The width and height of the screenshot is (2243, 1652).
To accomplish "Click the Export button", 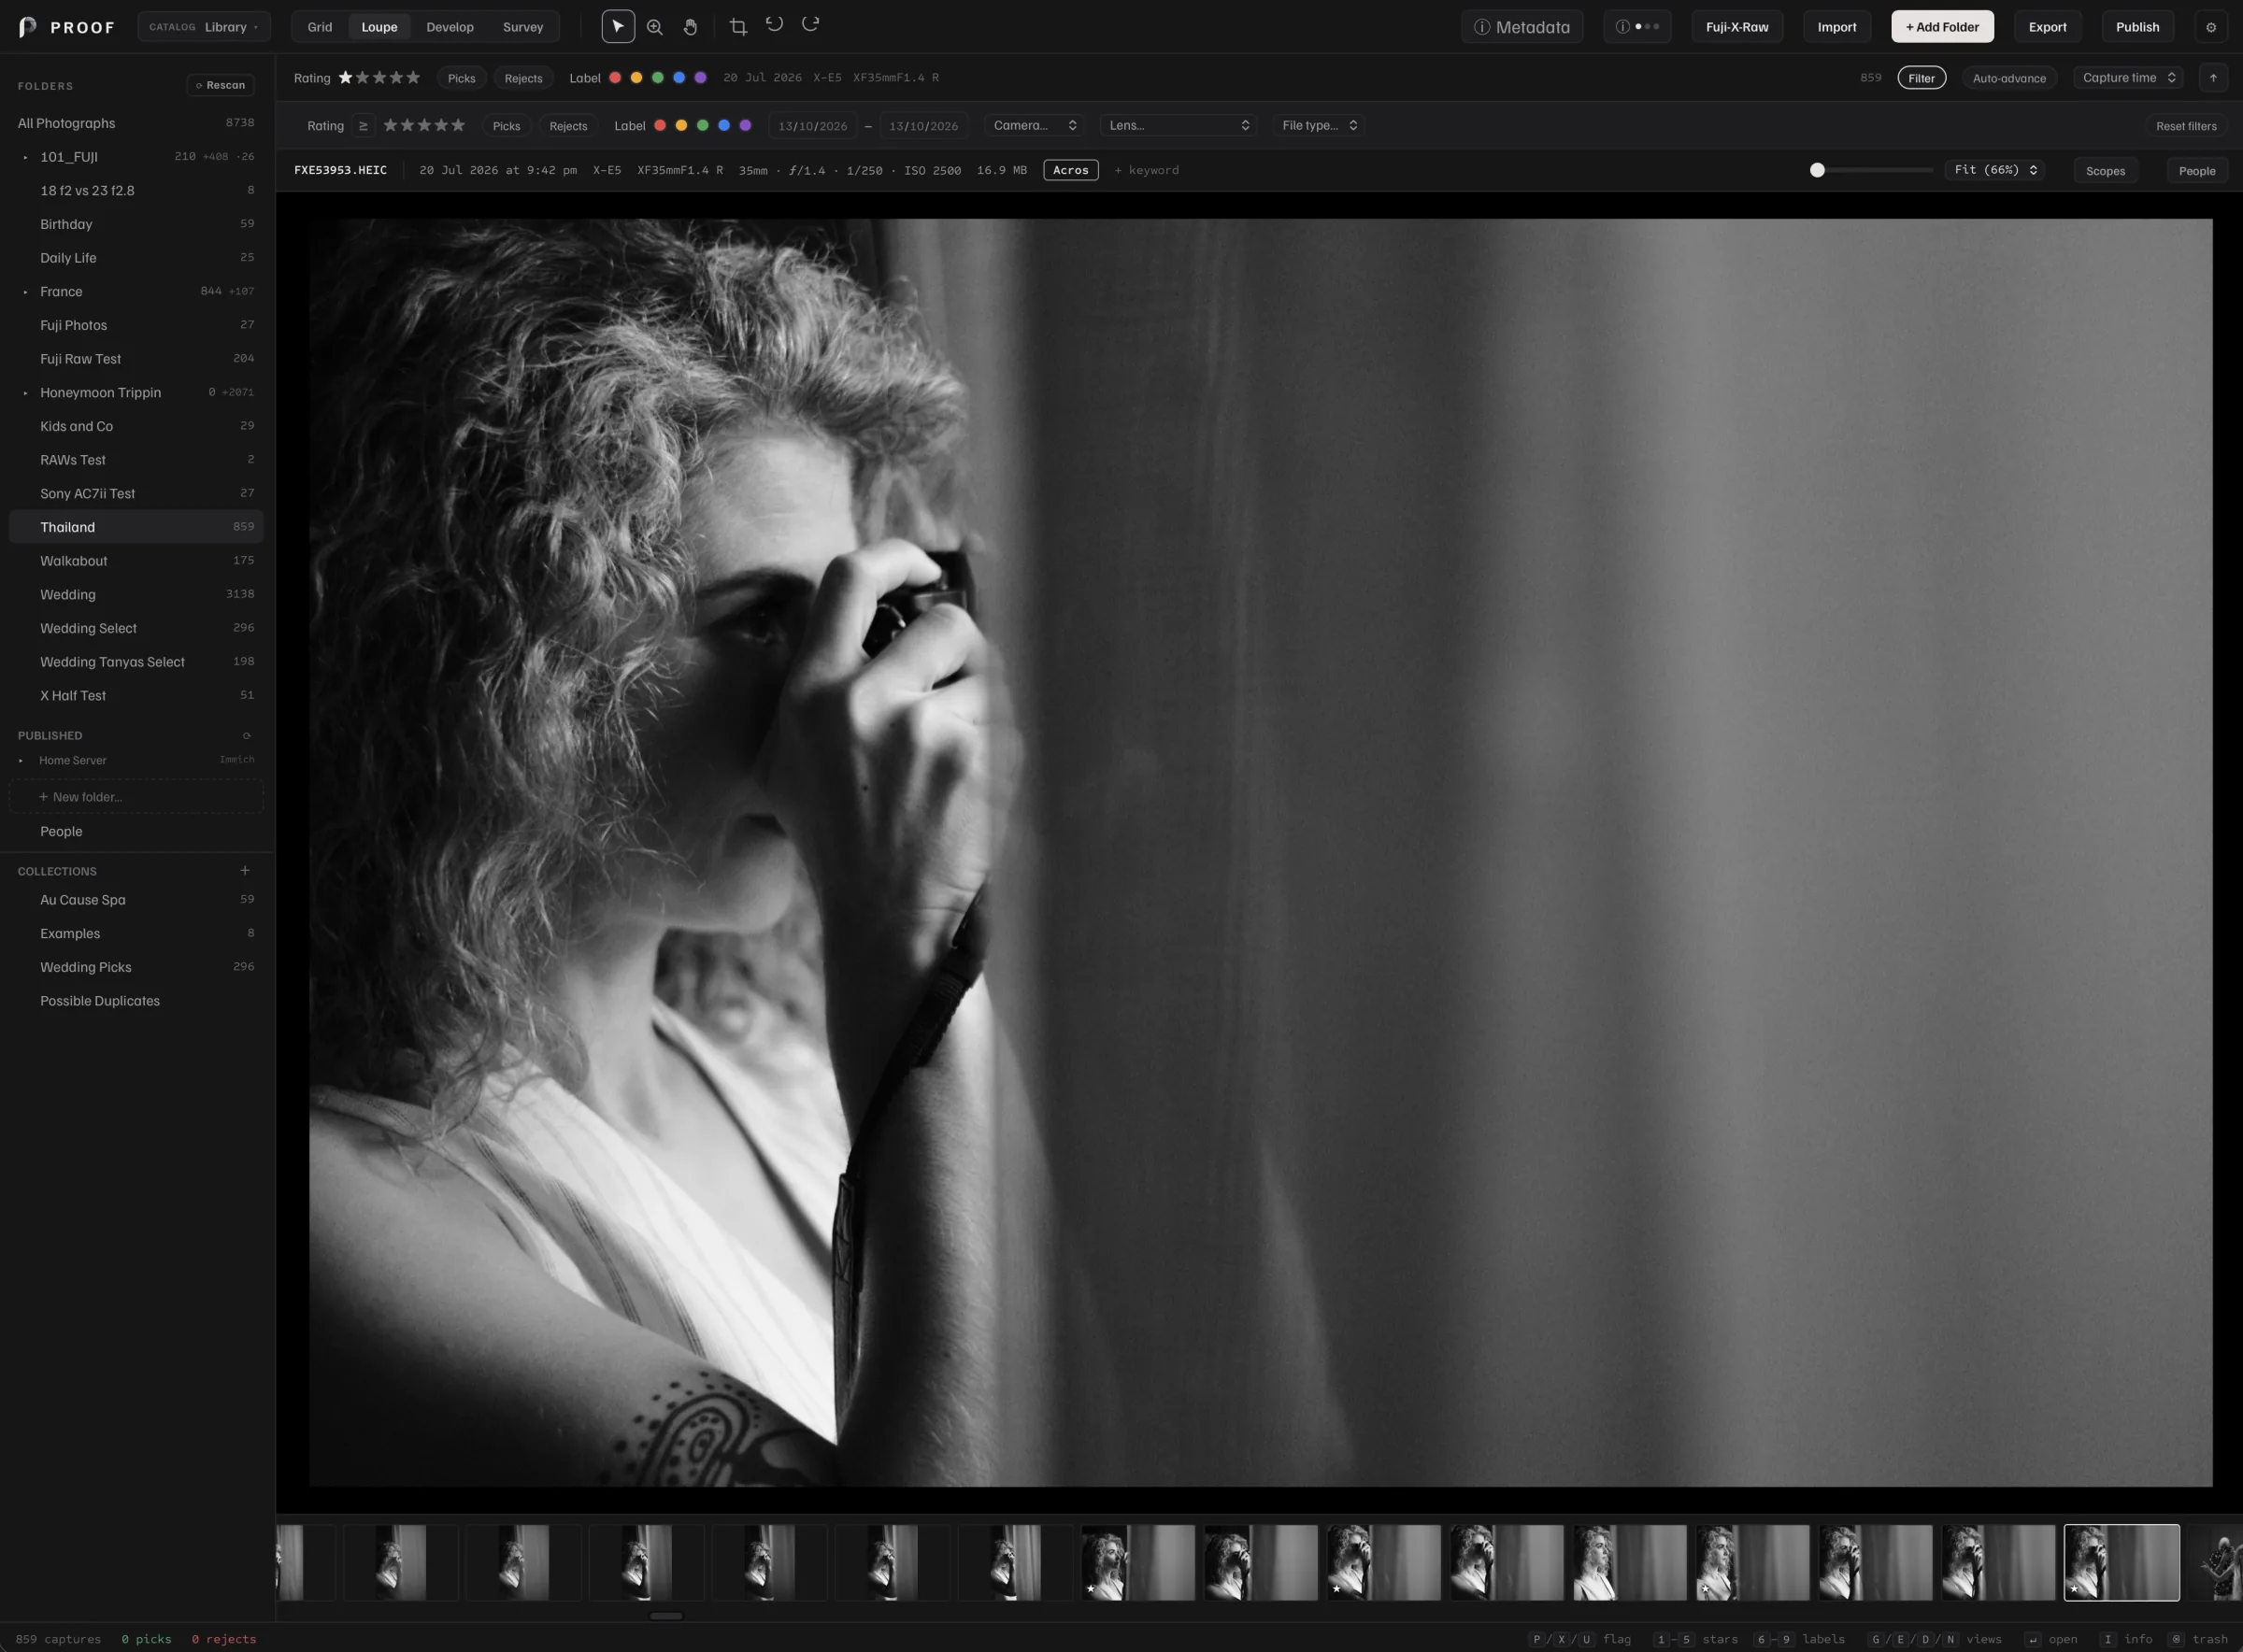I will pos(2047,27).
